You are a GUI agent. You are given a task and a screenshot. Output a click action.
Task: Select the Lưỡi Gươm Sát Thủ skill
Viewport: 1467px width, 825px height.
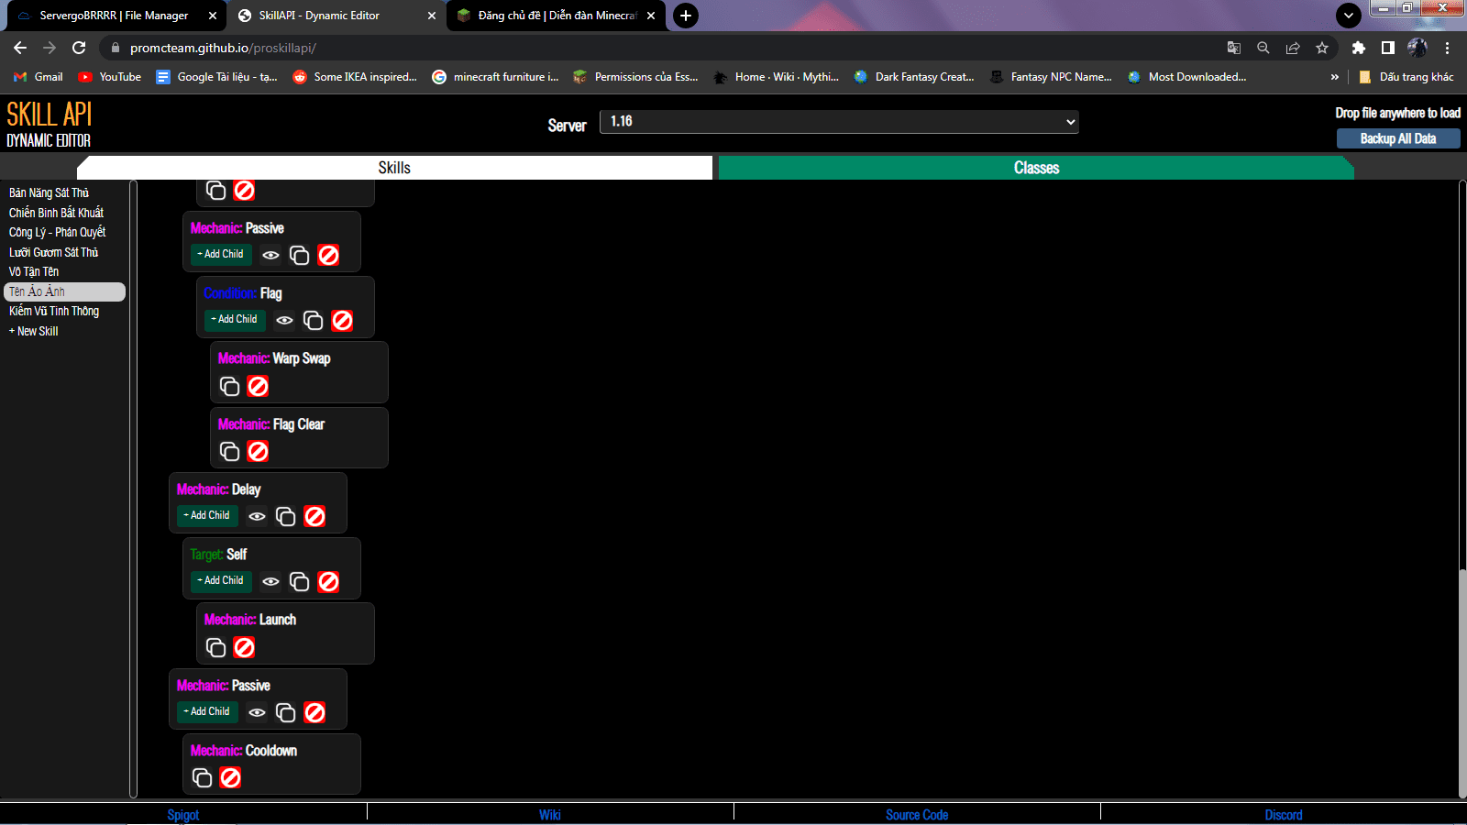coord(54,252)
